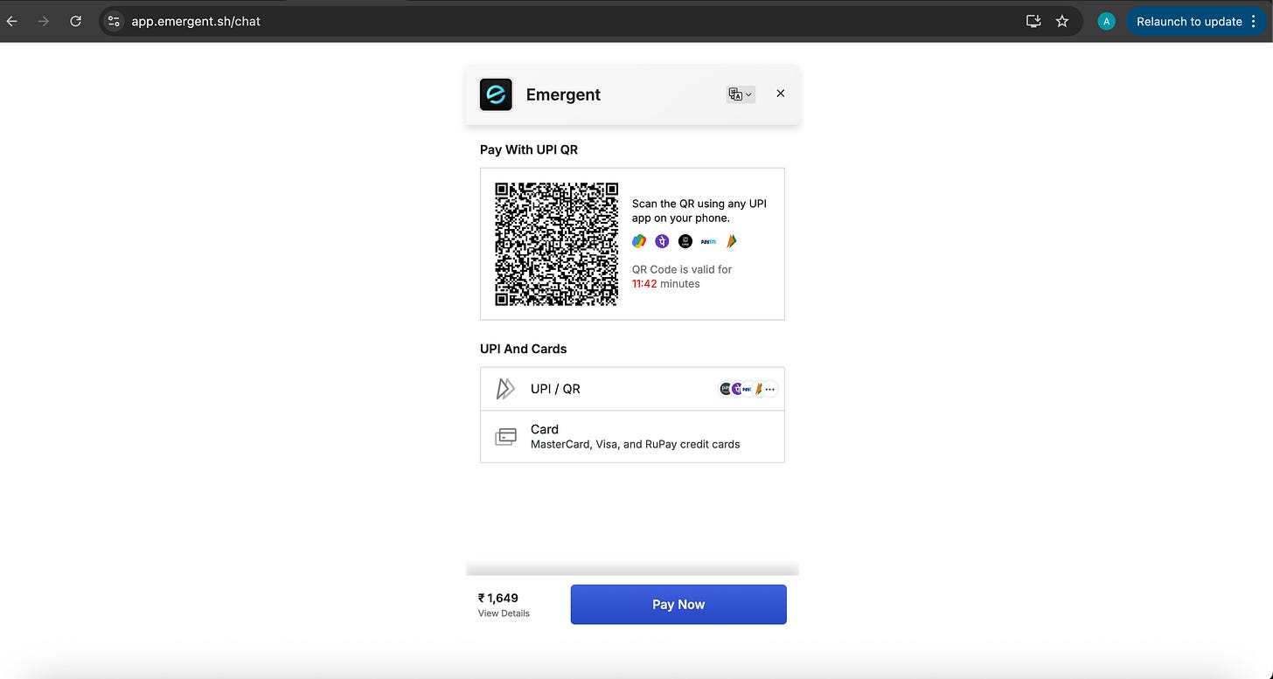Open View Details under the amount
The image size is (1273, 679).
pos(504,613)
